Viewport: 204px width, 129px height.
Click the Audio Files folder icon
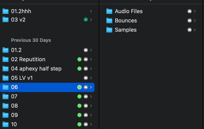[x=109, y=11]
